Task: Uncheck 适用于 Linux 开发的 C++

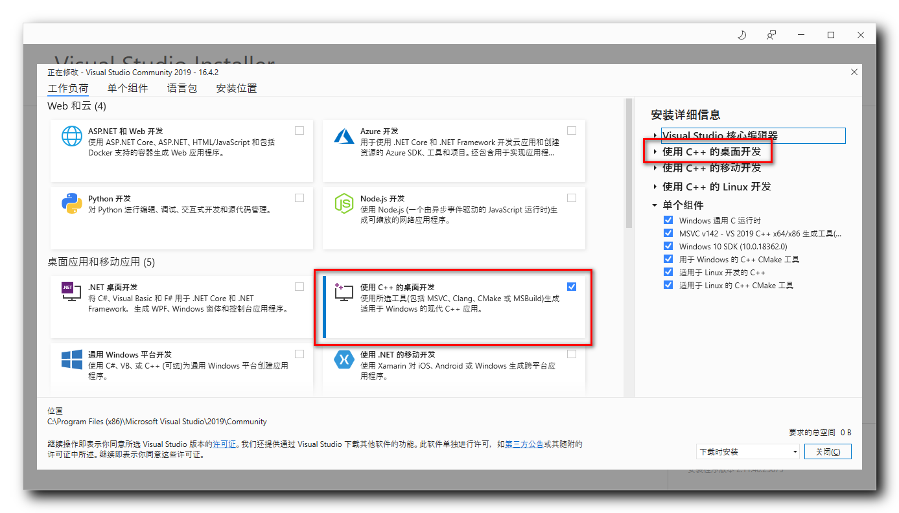Action: pos(668,272)
